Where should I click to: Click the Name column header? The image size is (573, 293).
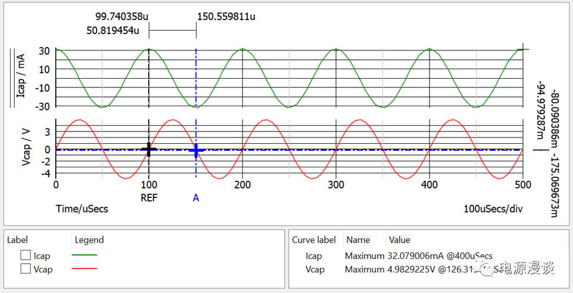(x=358, y=240)
